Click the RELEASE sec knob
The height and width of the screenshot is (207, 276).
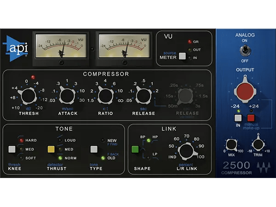pos(144,96)
